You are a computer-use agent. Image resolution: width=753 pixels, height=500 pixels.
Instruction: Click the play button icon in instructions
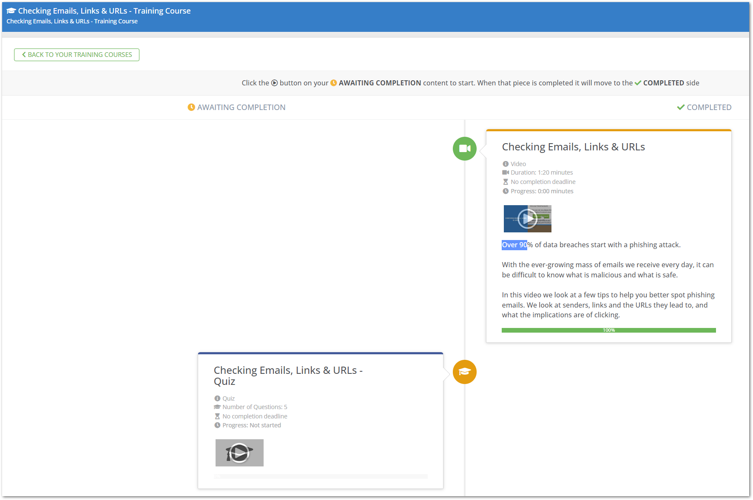point(275,83)
